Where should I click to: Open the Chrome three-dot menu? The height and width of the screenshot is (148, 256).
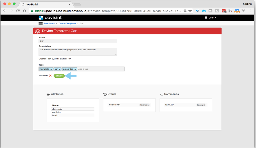tap(250, 11)
